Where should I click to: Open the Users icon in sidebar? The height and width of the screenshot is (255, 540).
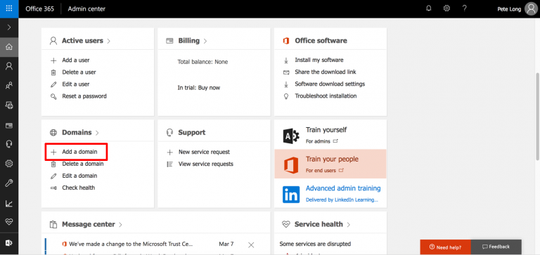[x=9, y=66]
